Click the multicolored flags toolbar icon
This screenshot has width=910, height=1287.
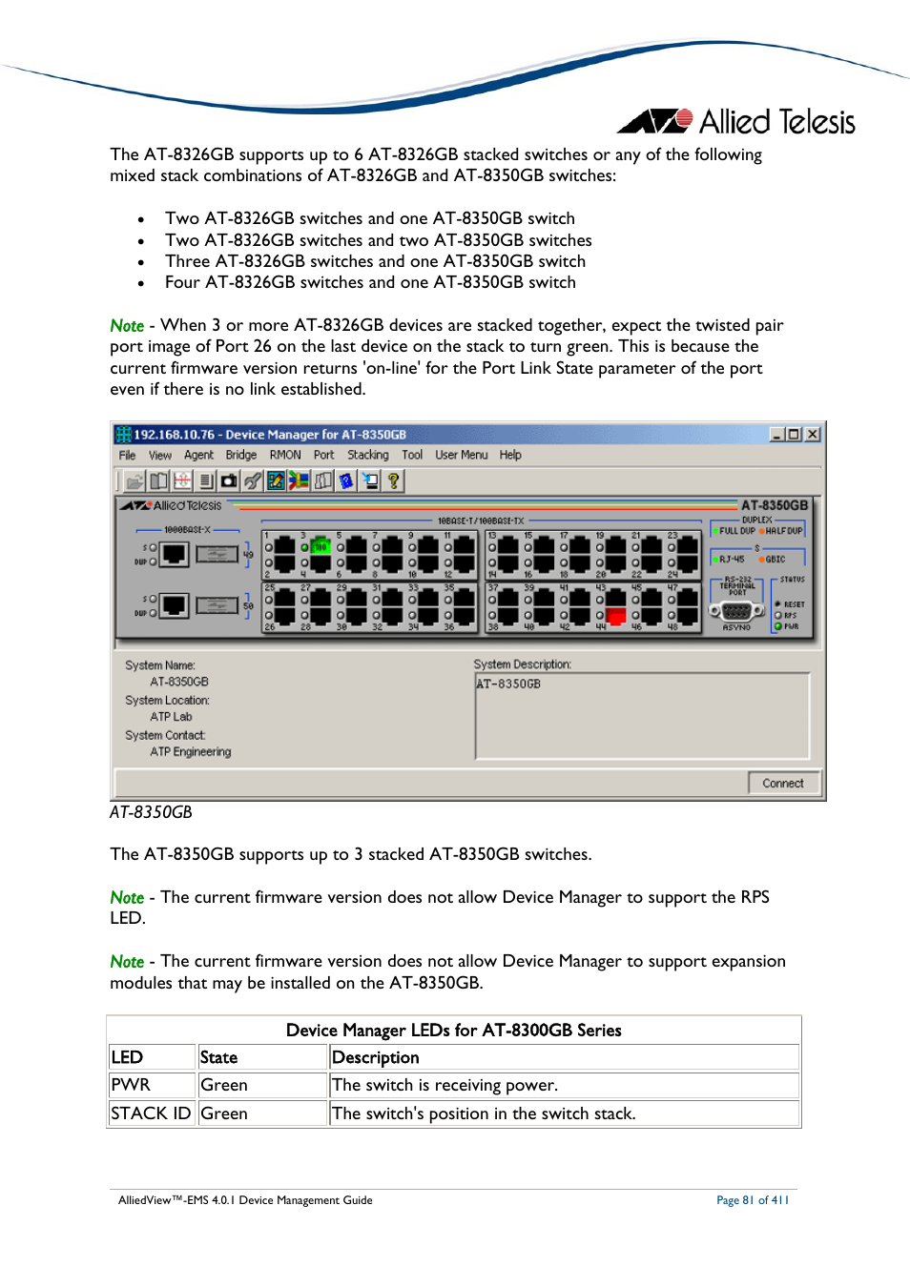[300, 481]
